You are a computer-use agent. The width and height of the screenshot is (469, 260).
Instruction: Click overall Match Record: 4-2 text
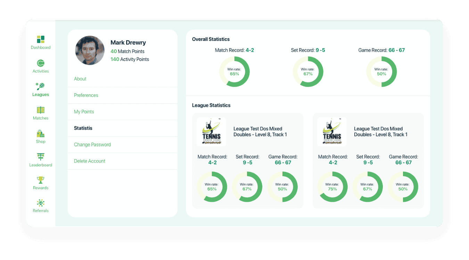tap(234, 50)
